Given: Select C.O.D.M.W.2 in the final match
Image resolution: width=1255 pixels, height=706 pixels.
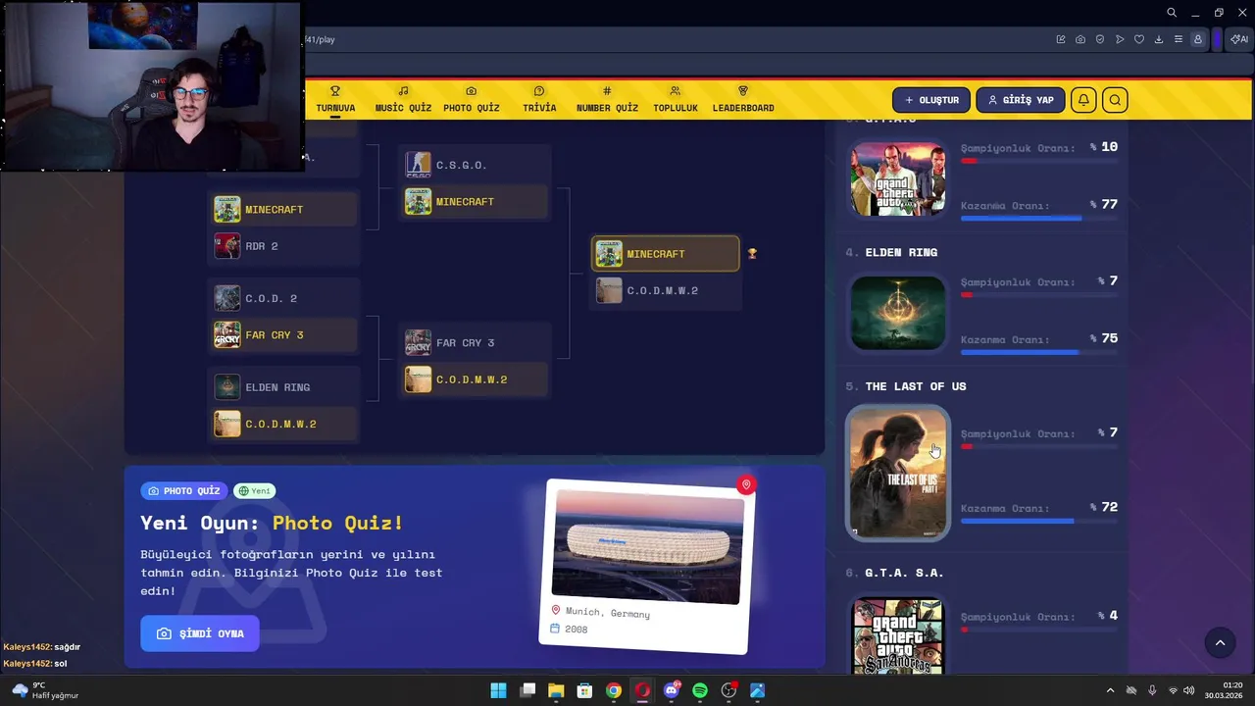Looking at the screenshot, I should coord(666,291).
